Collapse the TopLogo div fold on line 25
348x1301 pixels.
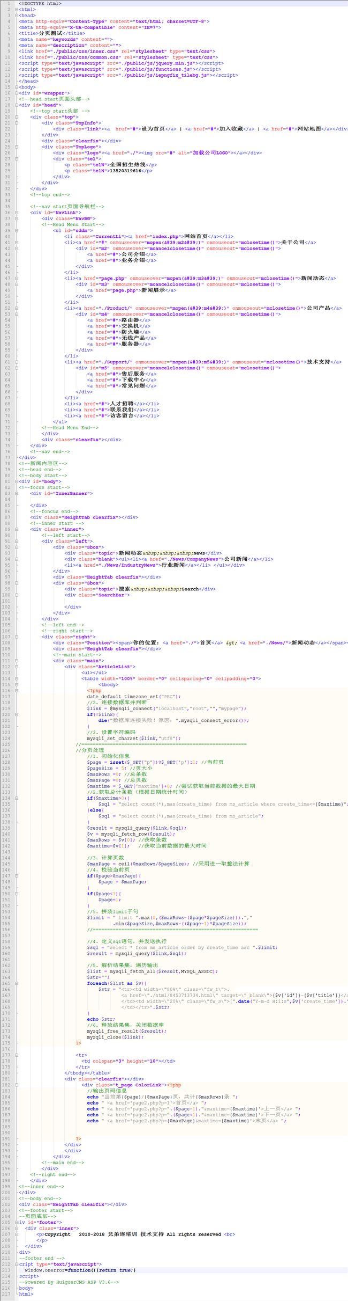[17, 147]
